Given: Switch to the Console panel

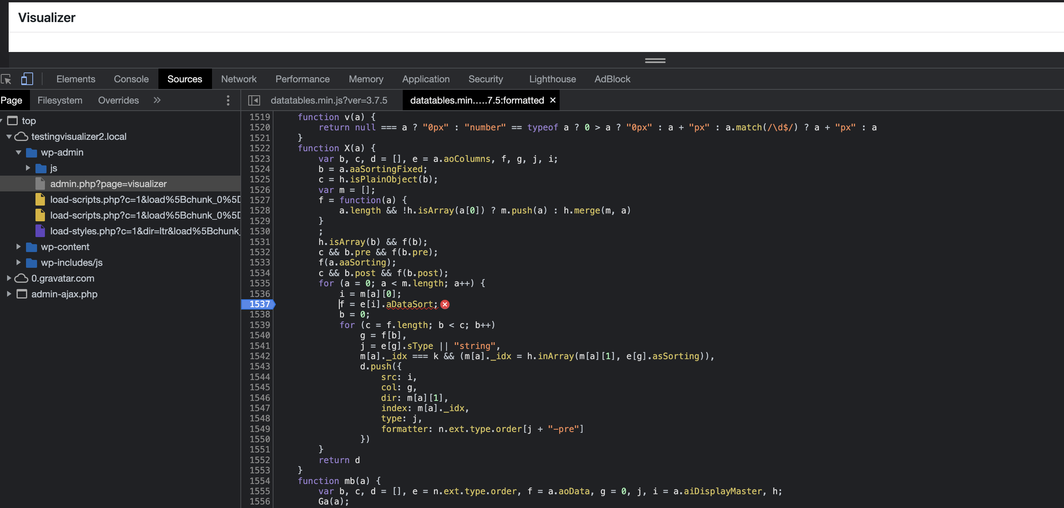Looking at the screenshot, I should (x=130, y=79).
